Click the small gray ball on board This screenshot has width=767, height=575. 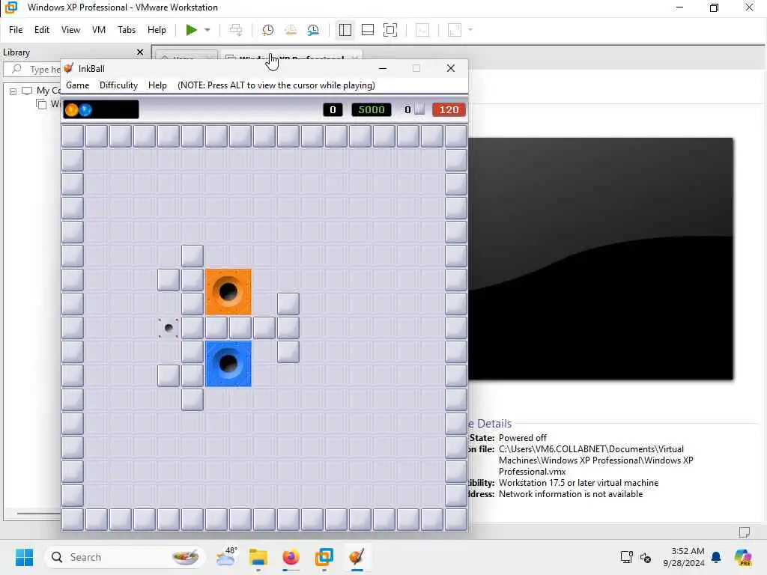point(169,328)
